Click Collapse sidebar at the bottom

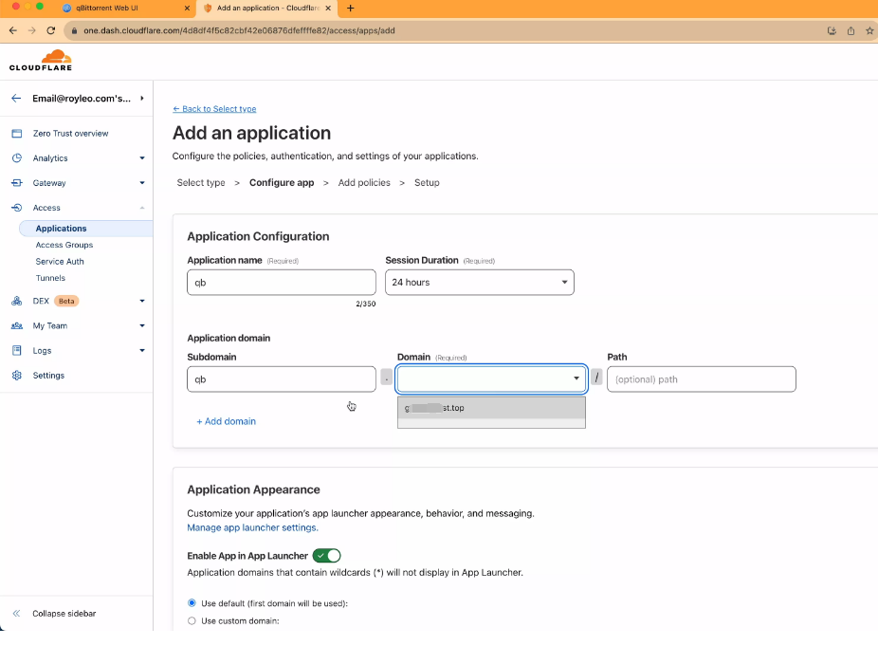(x=63, y=614)
